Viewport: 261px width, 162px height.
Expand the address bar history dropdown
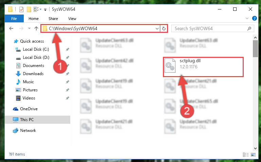coord(157,28)
